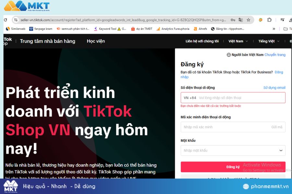Open VN +84 country code selector
This screenshot has height=194, width=292.
click(190, 98)
